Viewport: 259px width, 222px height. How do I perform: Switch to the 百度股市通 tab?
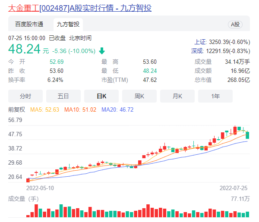29,25
